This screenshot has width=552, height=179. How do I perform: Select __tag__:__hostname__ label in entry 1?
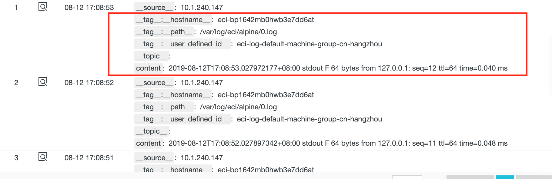[173, 20]
